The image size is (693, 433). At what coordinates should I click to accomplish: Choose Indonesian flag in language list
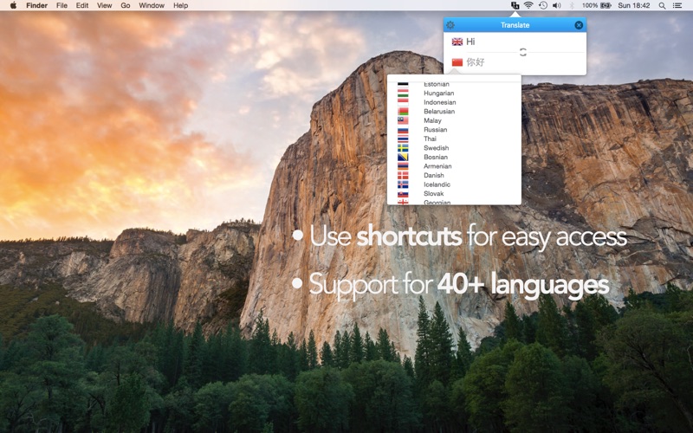(x=403, y=102)
